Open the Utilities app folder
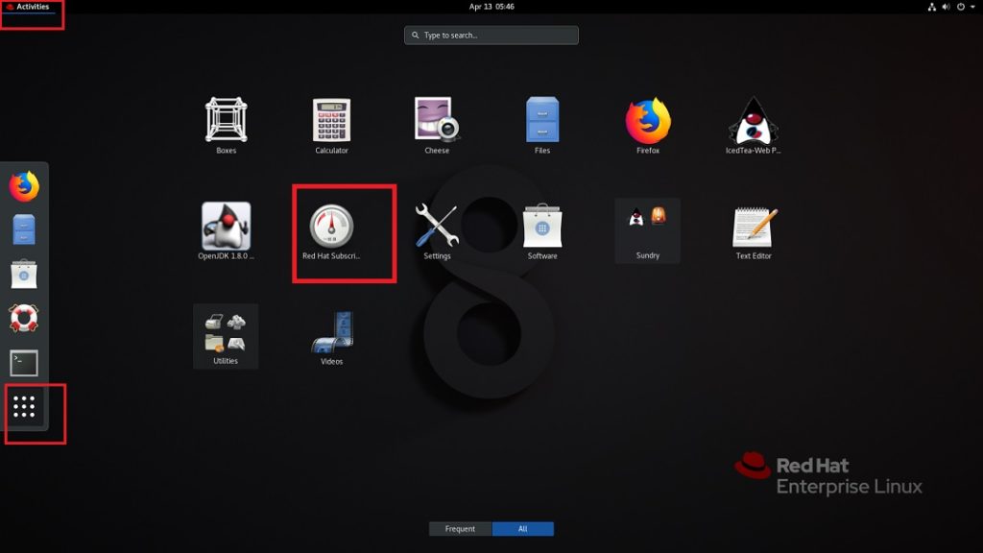The image size is (983, 553). click(226, 336)
